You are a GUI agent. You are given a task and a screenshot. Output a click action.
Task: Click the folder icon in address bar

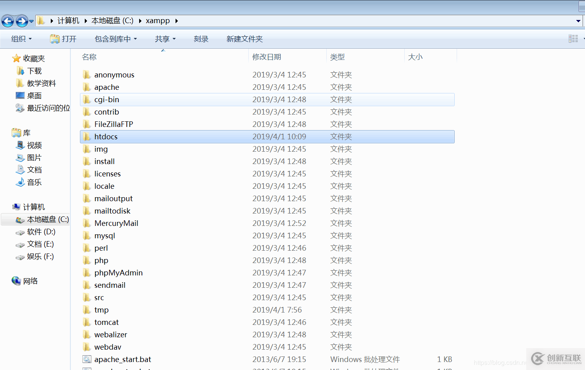point(41,20)
